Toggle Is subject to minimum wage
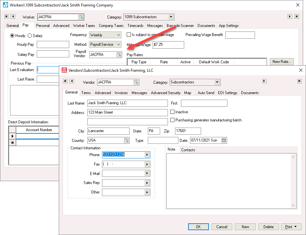This screenshot has height=235, width=306. (129, 35)
